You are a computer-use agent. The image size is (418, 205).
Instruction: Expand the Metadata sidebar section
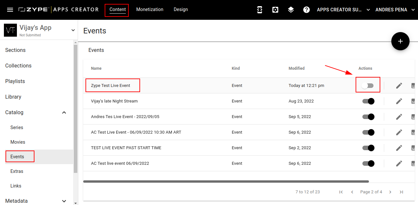64,201
